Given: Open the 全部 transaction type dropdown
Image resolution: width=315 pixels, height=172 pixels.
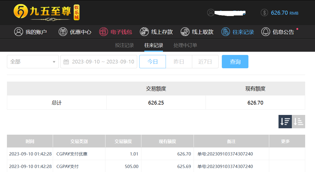Looking at the screenshot, I should [x=33, y=62].
